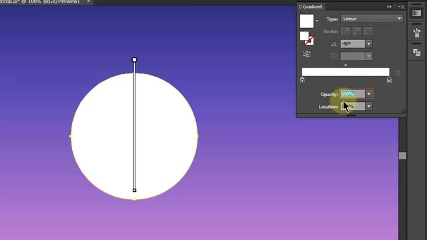Open the Brushes panel icon in dock
427x240 pixels.
click(x=416, y=33)
